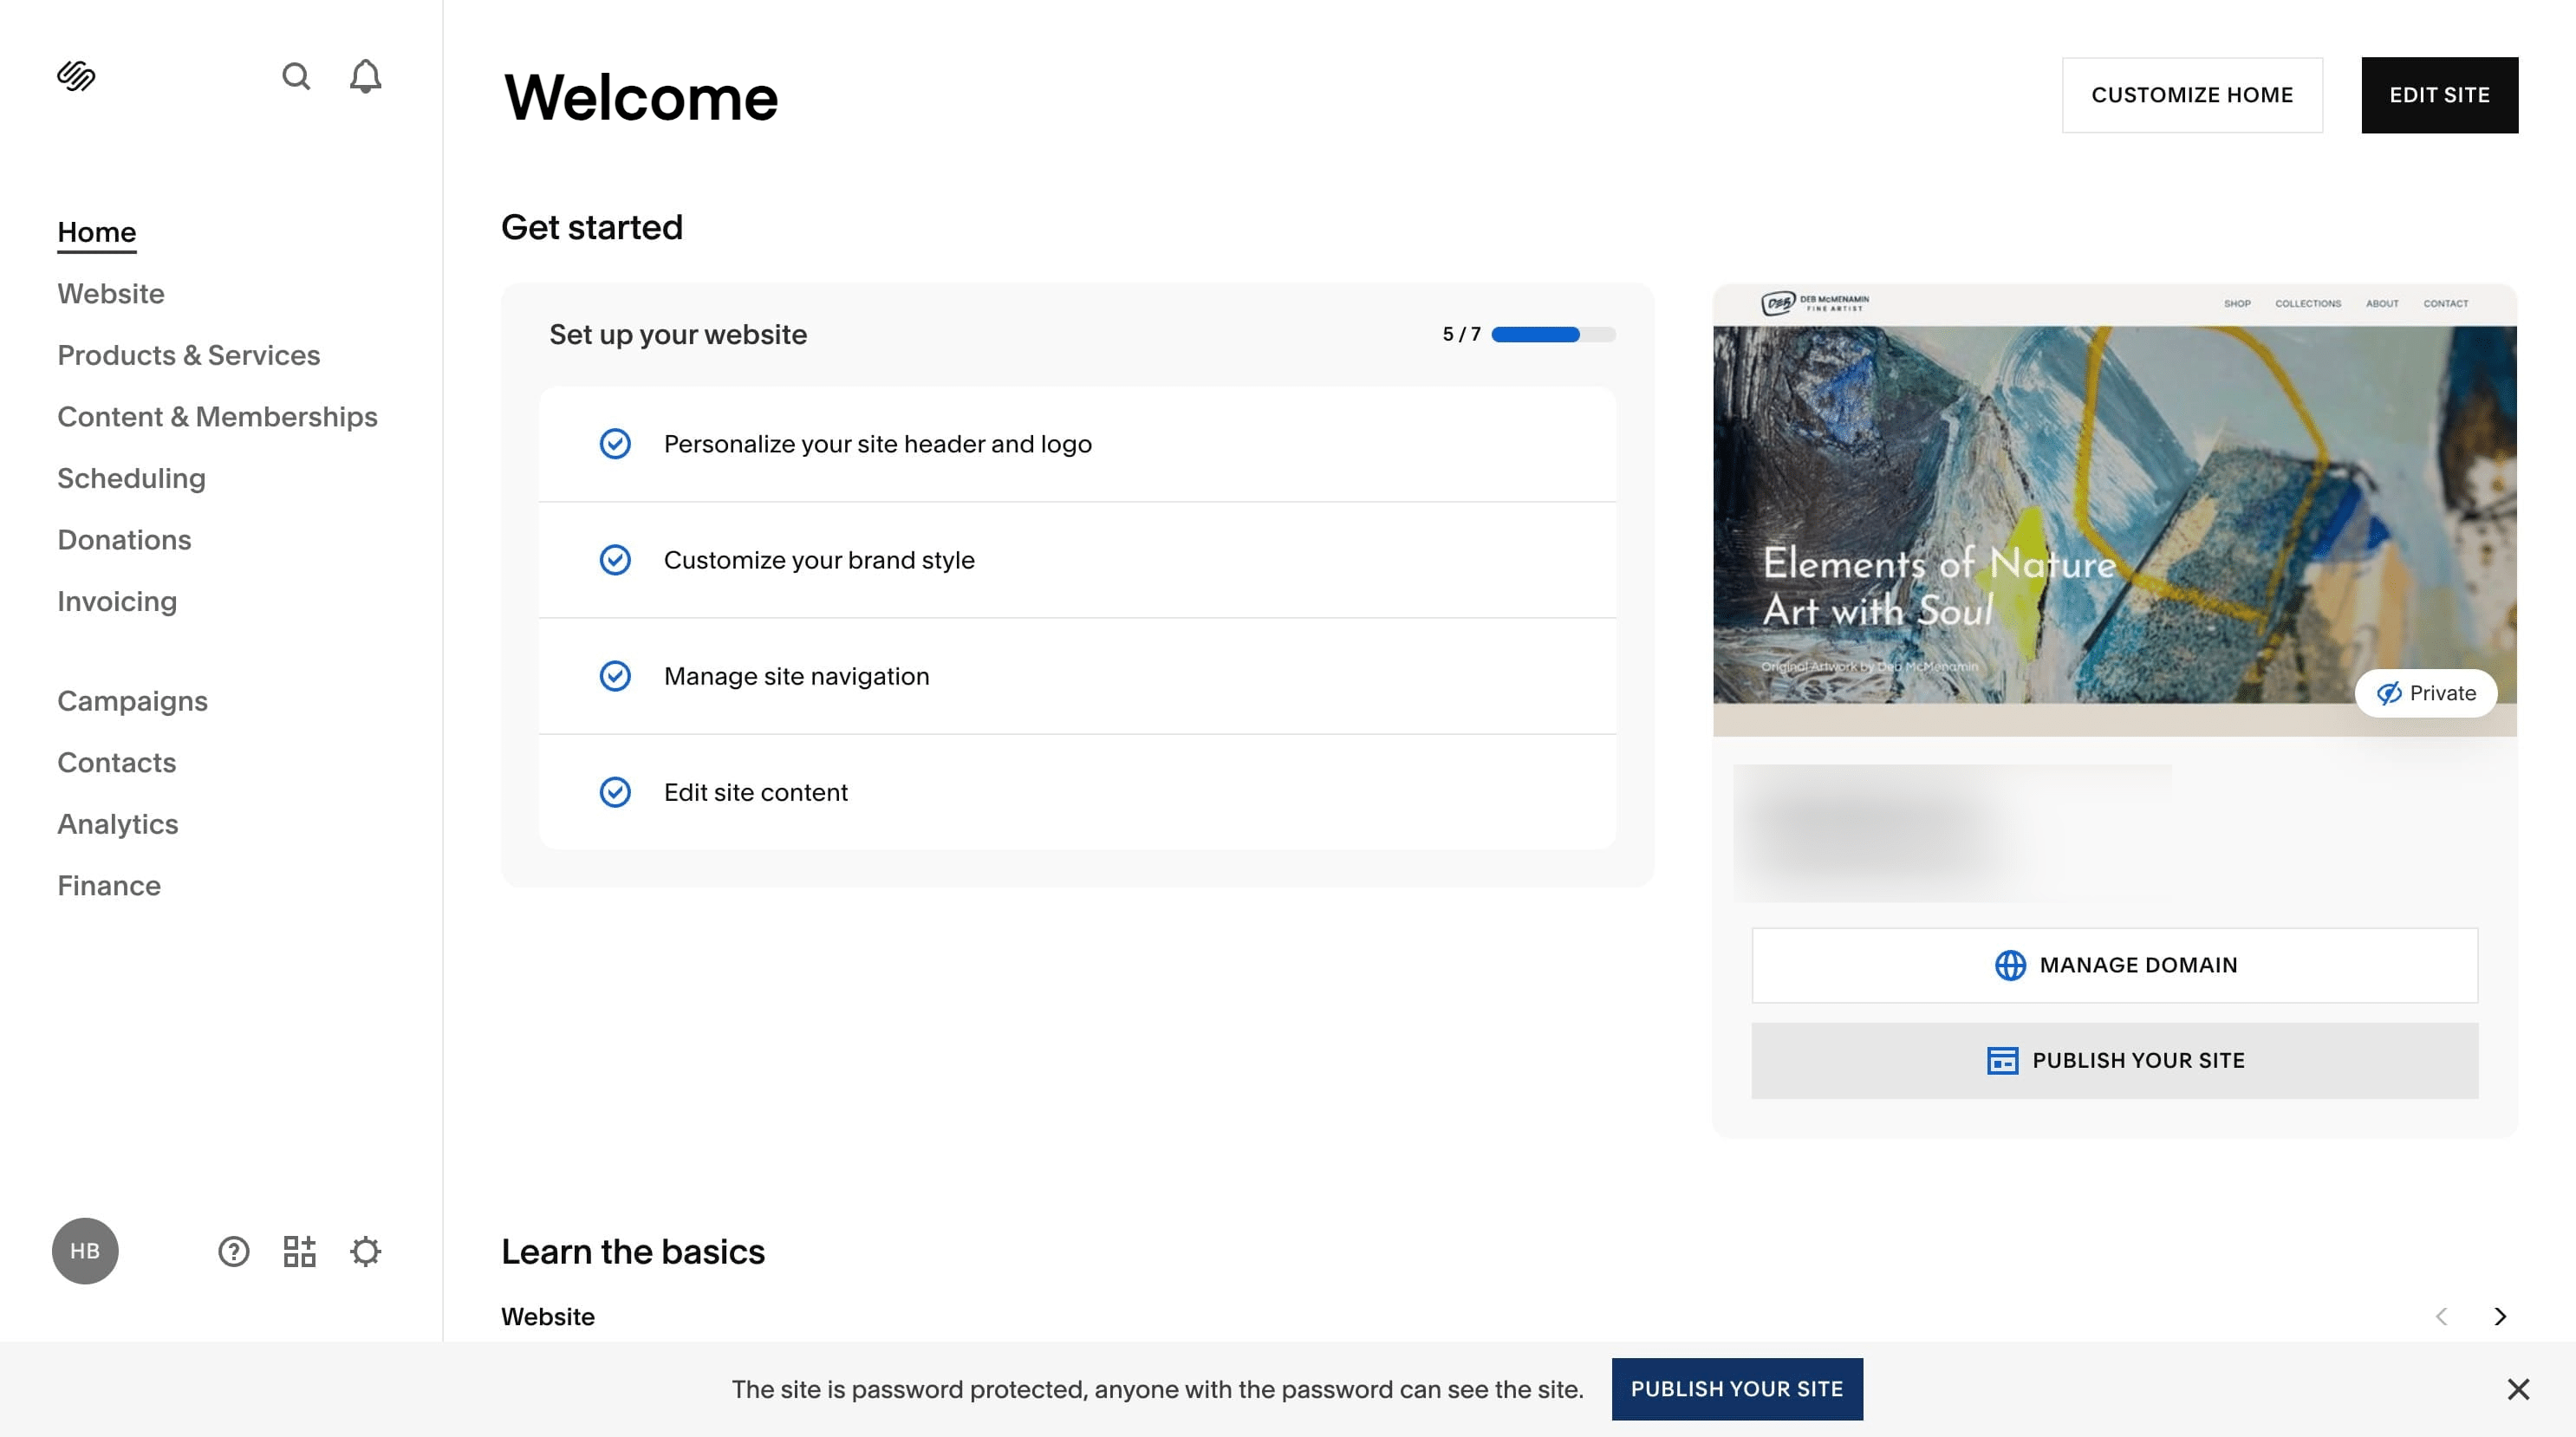Click the Manage Domain button

[x=2114, y=965]
